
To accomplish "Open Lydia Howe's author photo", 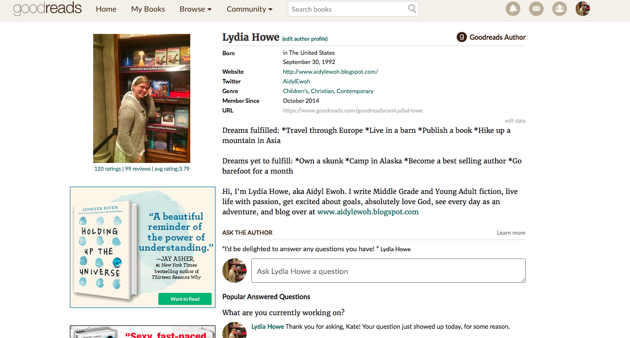I will click(x=142, y=98).
